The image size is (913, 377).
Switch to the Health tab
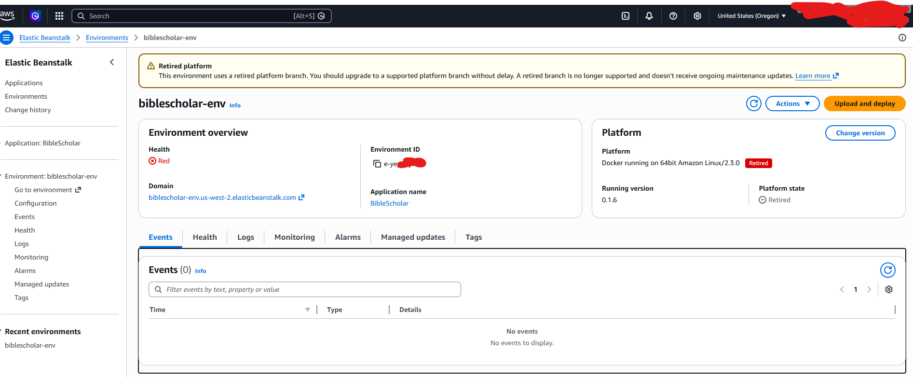(x=205, y=237)
